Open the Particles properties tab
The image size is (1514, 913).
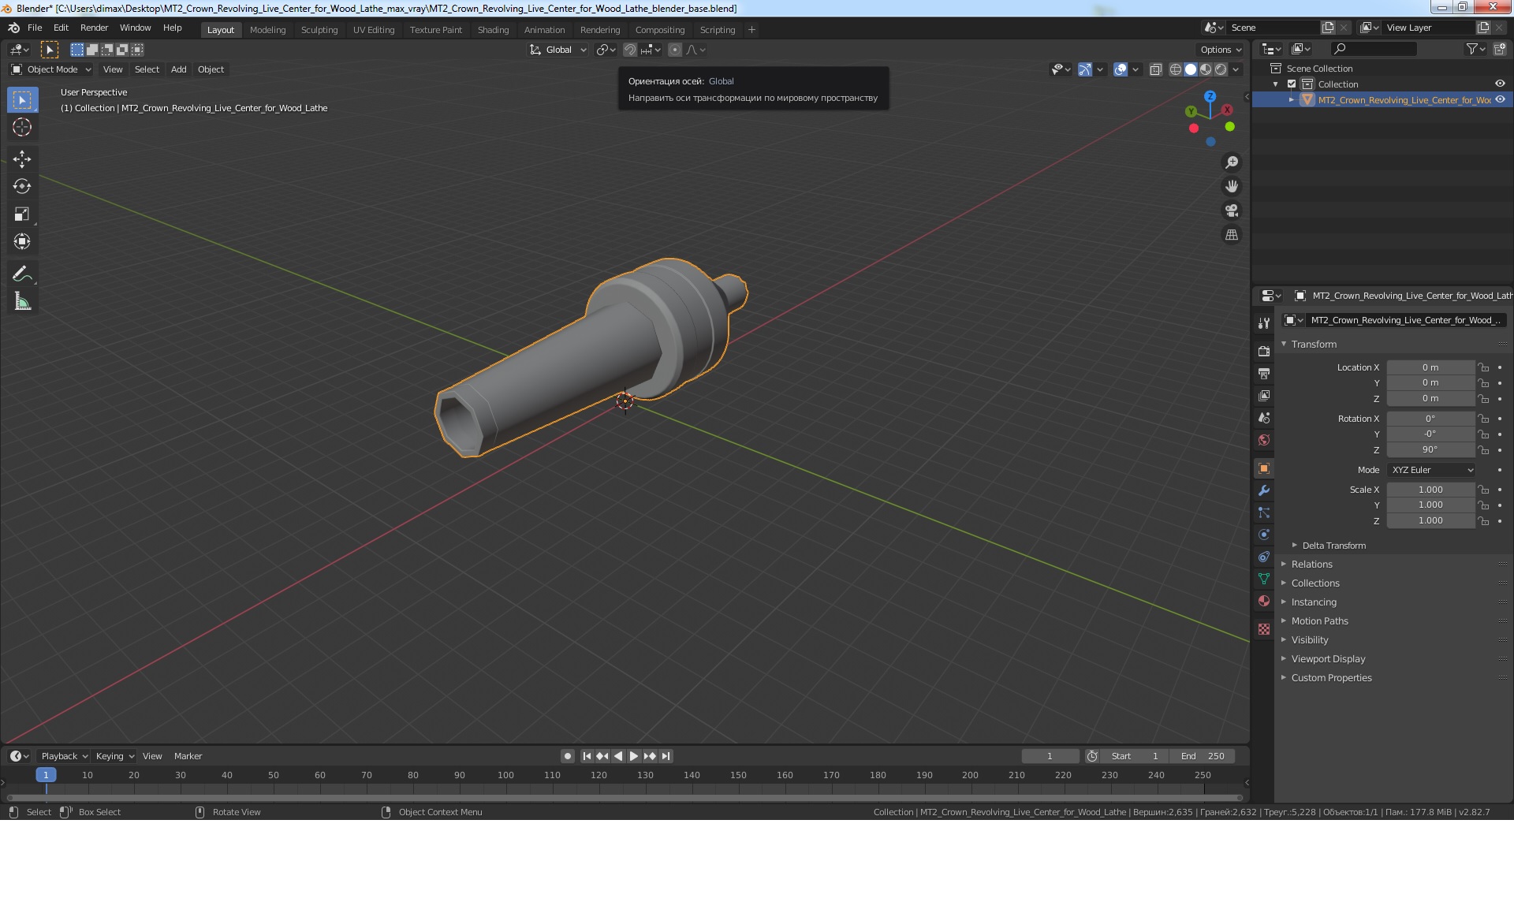click(x=1264, y=512)
